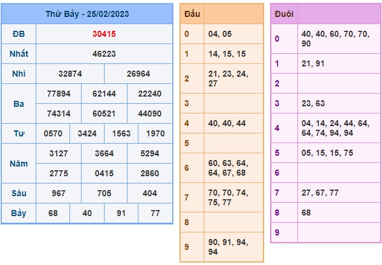Click the number 967

pos(59,193)
